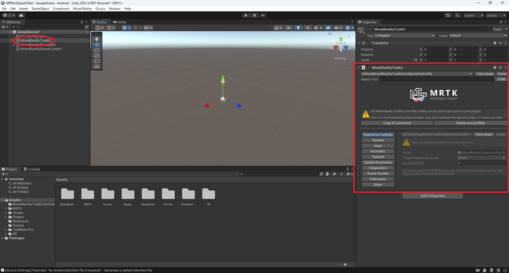Toggle 2D view in Scene
The width and height of the screenshot is (509, 273).
coord(289,28)
